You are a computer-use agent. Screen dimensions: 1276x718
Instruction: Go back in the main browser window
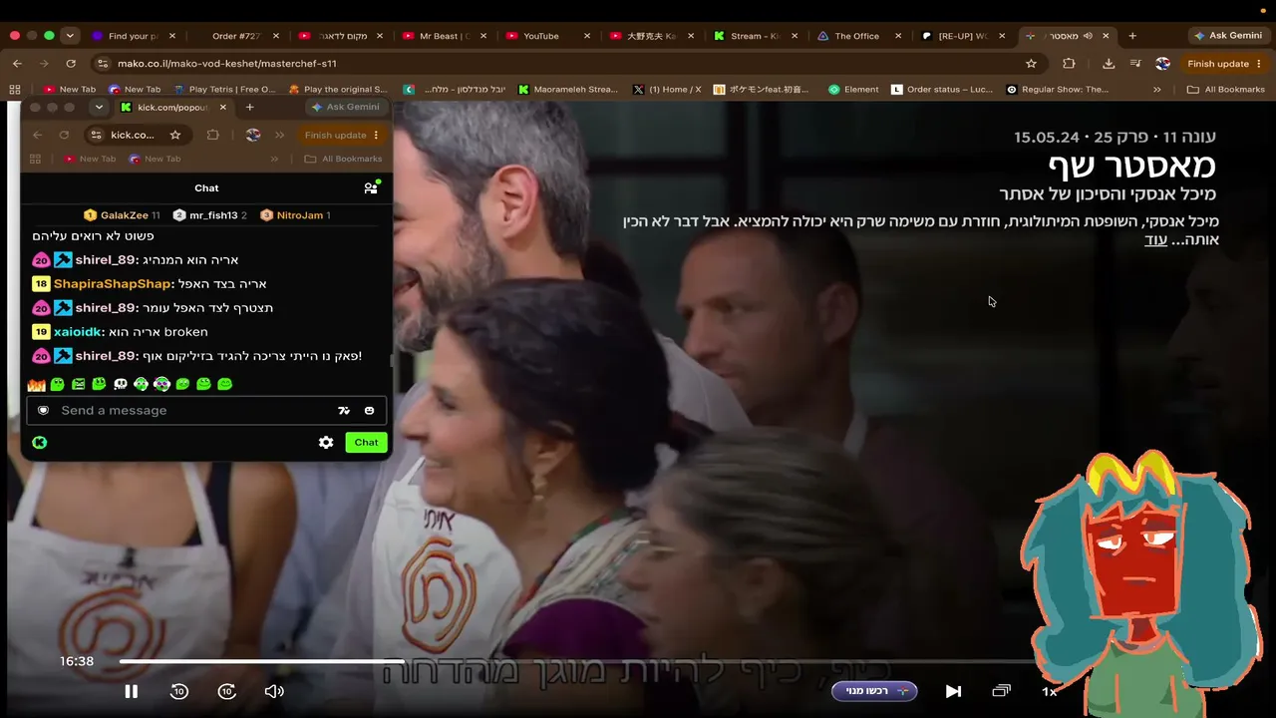(x=17, y=64)
